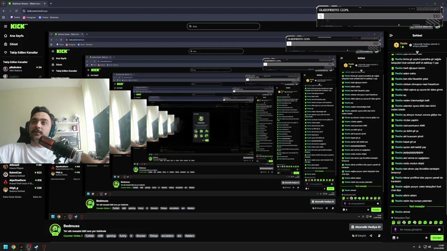Select the chill tag
The height and width of the screenshot is (251, 447).
[100, 236]
